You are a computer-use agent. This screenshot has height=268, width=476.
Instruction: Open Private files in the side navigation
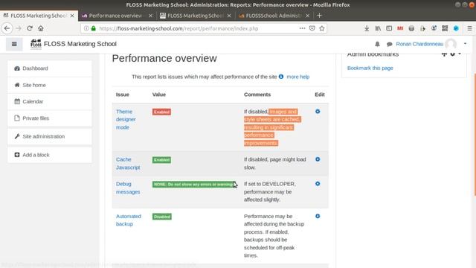tap(50, 118)
